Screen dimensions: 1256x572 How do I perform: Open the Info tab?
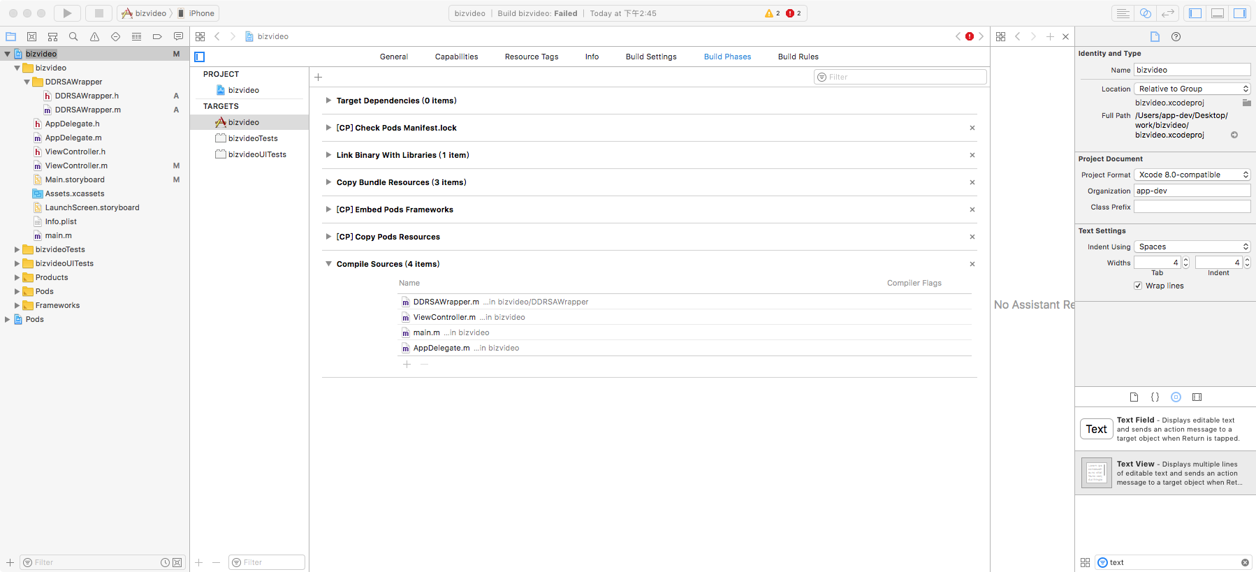click(x=592, y=57)
